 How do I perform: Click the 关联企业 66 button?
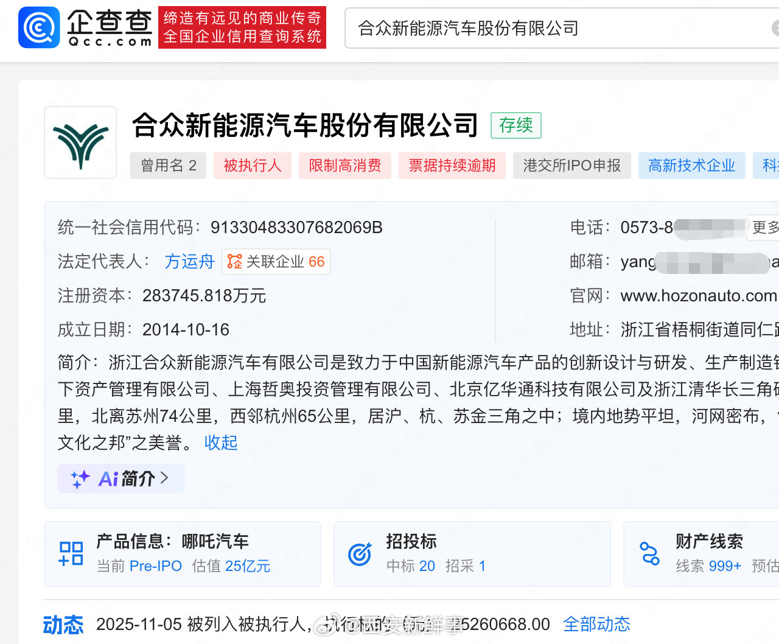pos(276,262)
